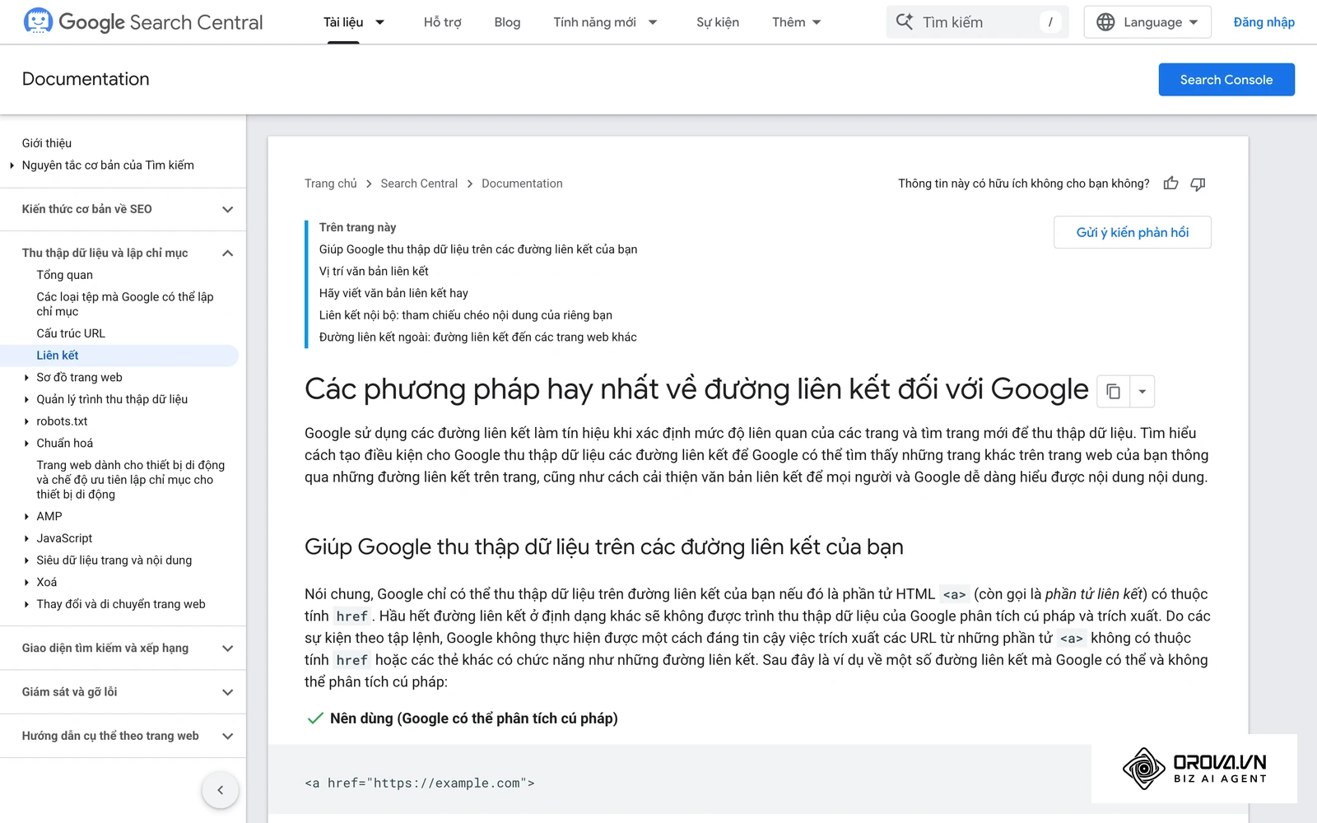Open the Language selector dropdown

pos(1147,22)
